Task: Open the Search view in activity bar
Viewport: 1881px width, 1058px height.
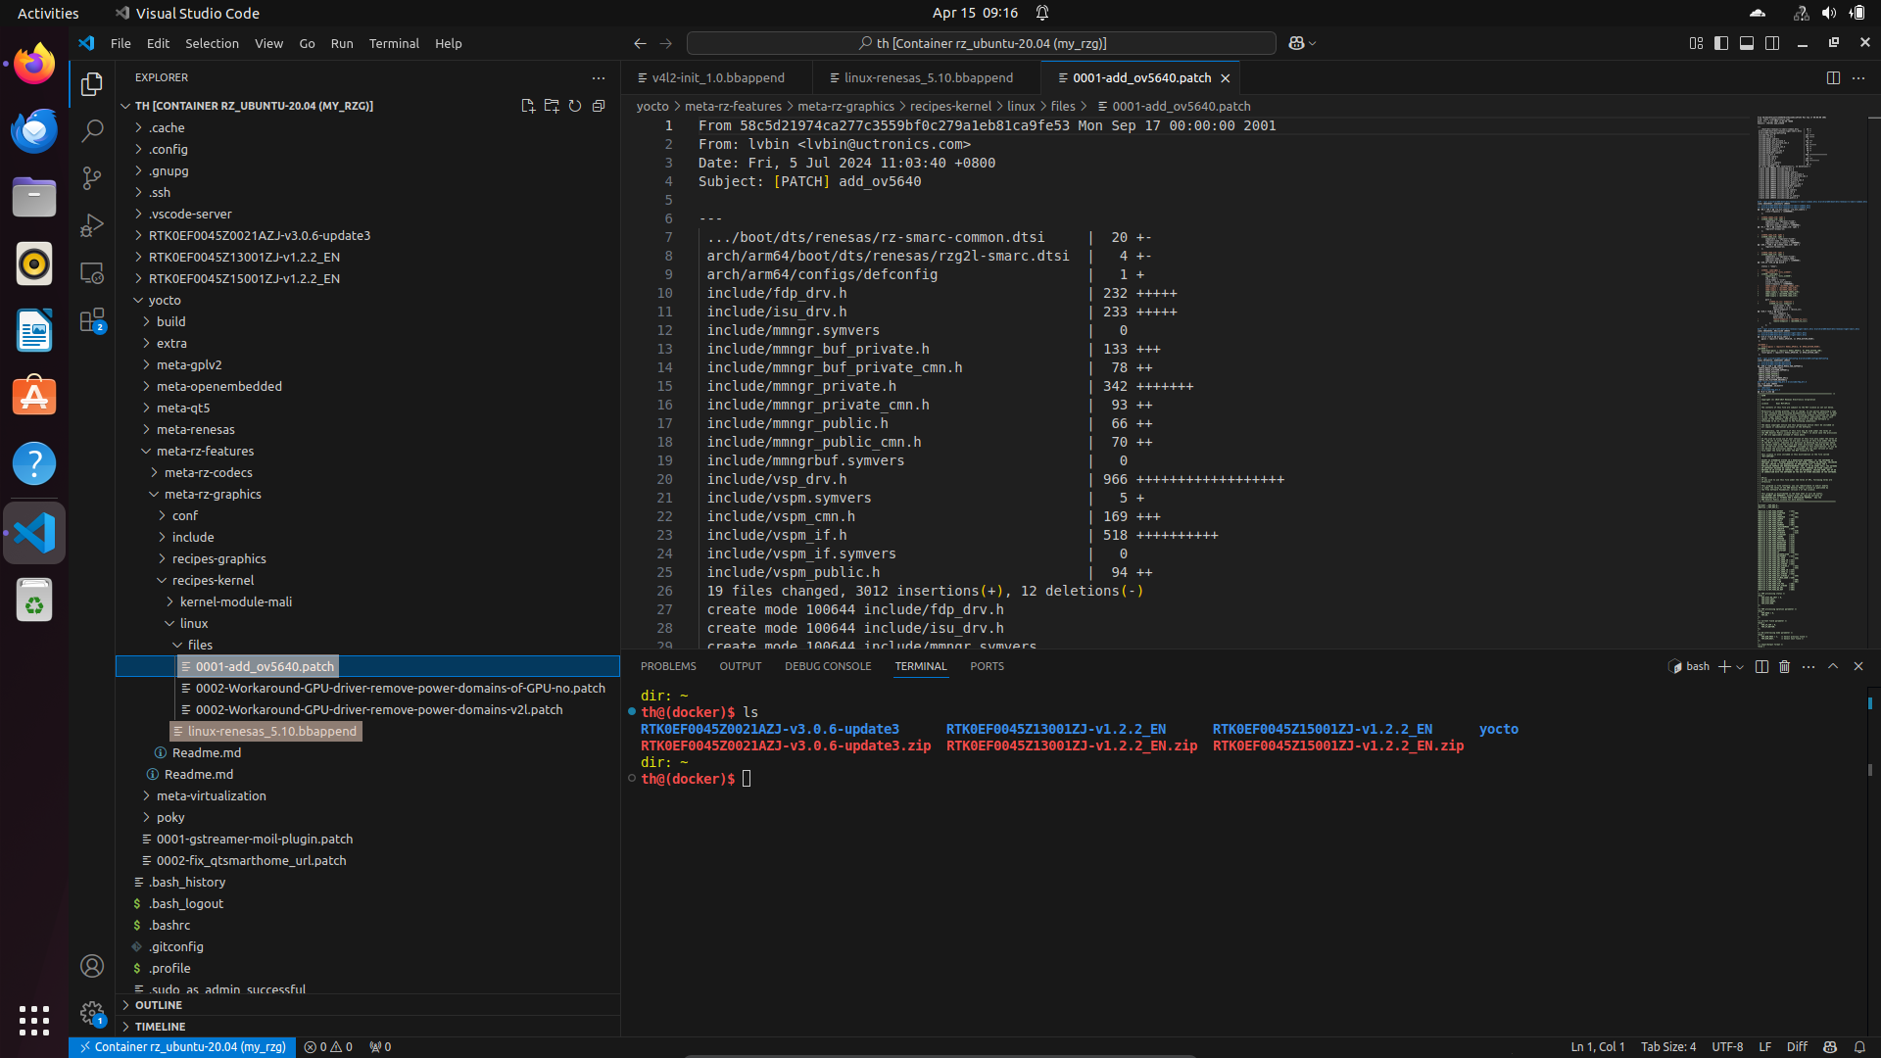Action: 92,130
